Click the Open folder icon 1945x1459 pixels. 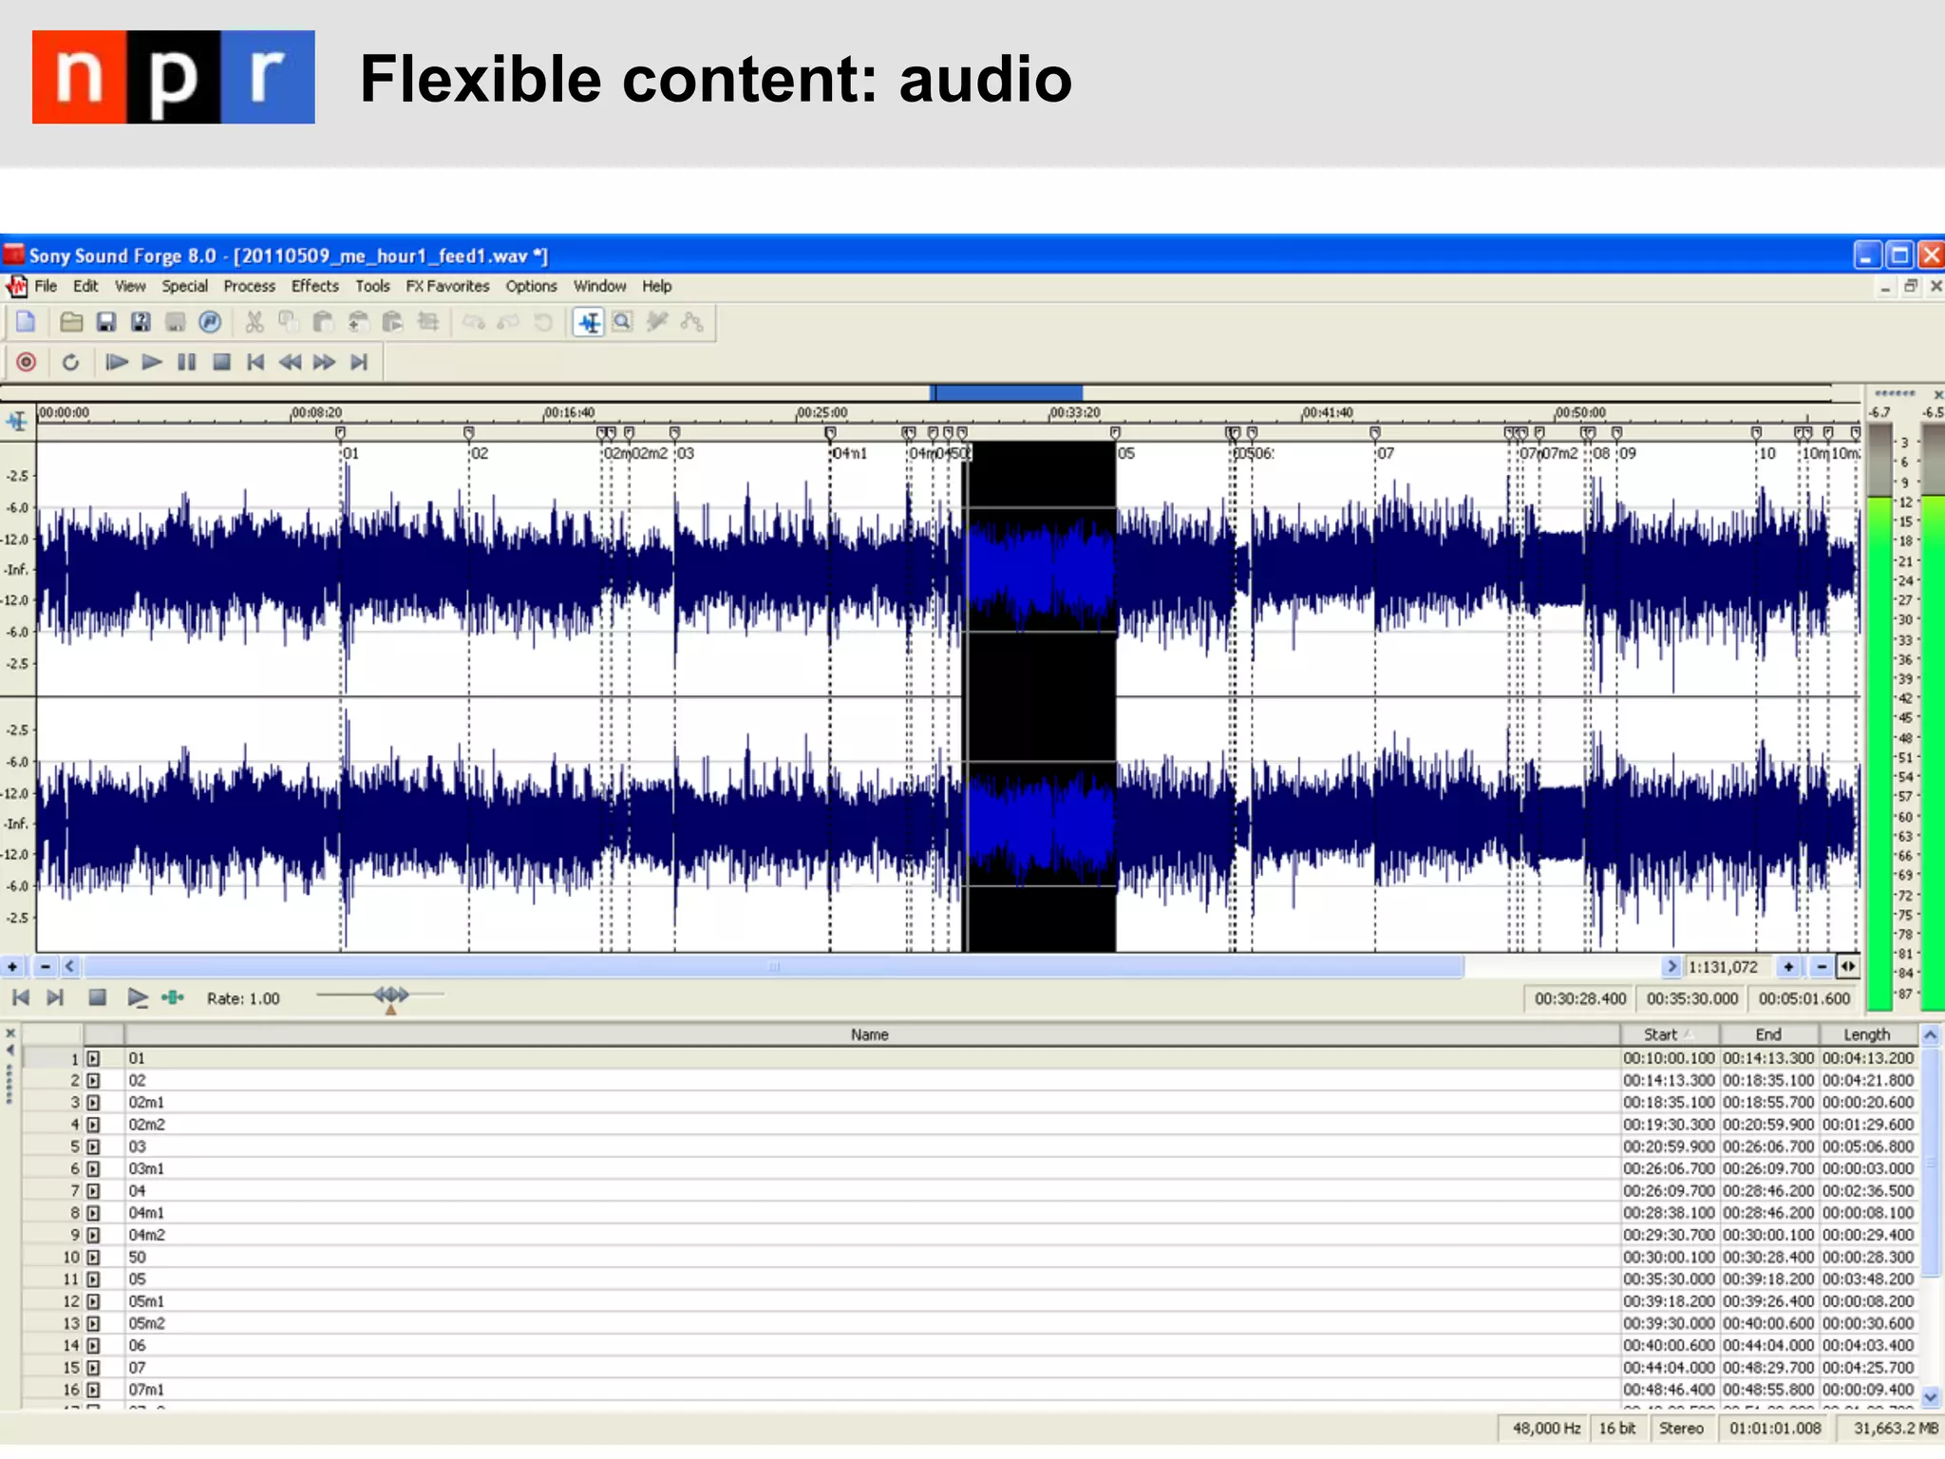point(70,322)
